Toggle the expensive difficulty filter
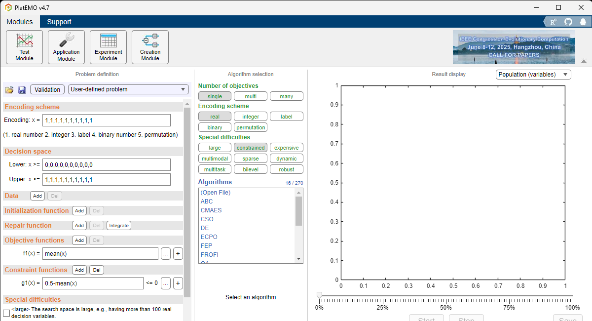The width and height of the screenshot is (592, 321). tap(287, 148)
